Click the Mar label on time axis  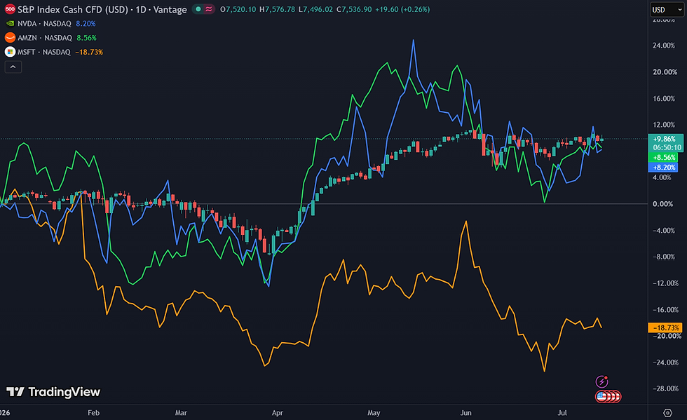click(181, 413)
